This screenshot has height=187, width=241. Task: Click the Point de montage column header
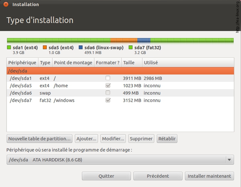[x=73, y=63]
